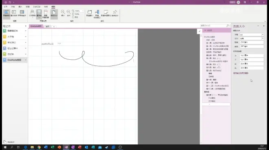269x150 pixels.
Task: Open the Page Color tool
Action: click(x=32, y=13)
